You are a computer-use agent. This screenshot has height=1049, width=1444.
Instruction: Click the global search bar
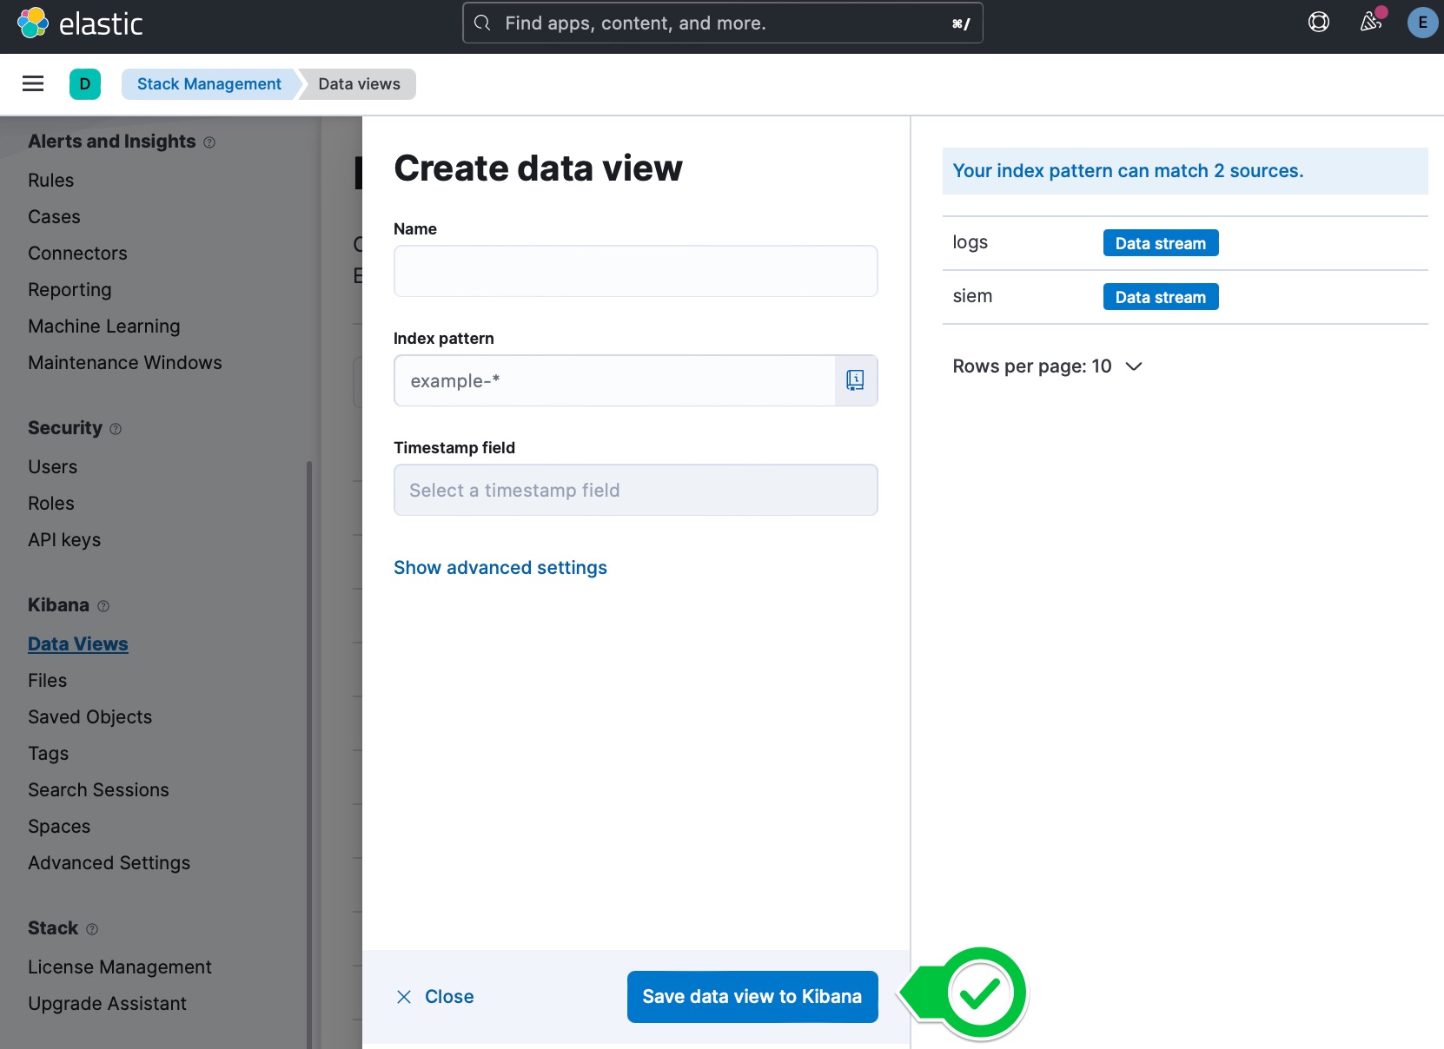(722, 23)
